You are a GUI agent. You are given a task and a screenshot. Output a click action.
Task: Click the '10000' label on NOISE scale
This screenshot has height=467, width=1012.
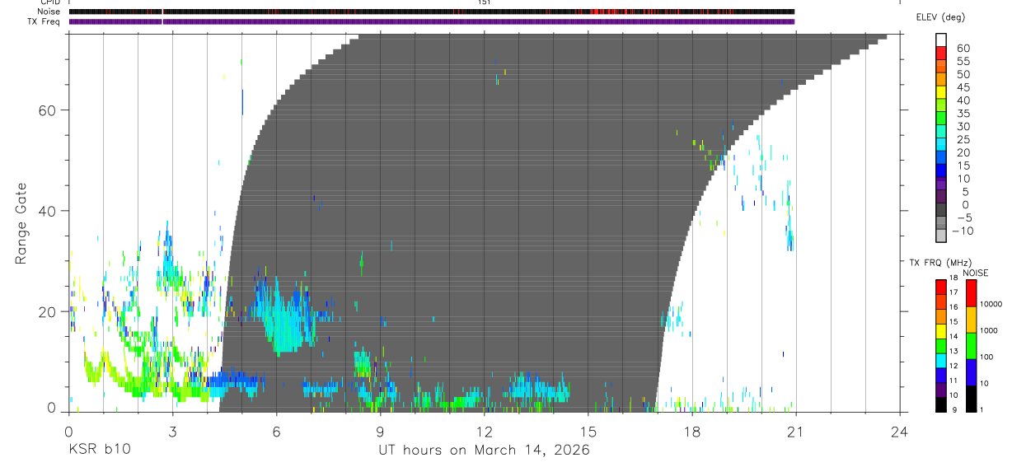point(991,305)
